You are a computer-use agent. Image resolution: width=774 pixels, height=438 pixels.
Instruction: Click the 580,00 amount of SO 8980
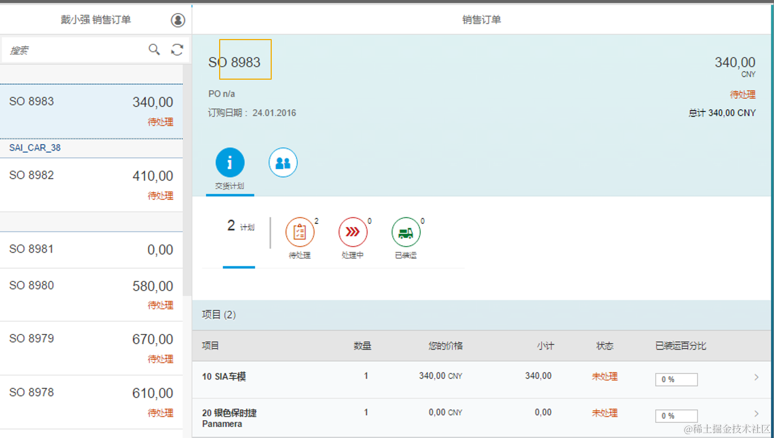coord(153,286)
